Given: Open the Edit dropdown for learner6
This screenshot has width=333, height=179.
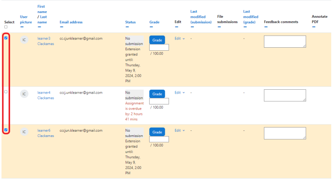Looking at the screenshot, I should tap(180, 130).
